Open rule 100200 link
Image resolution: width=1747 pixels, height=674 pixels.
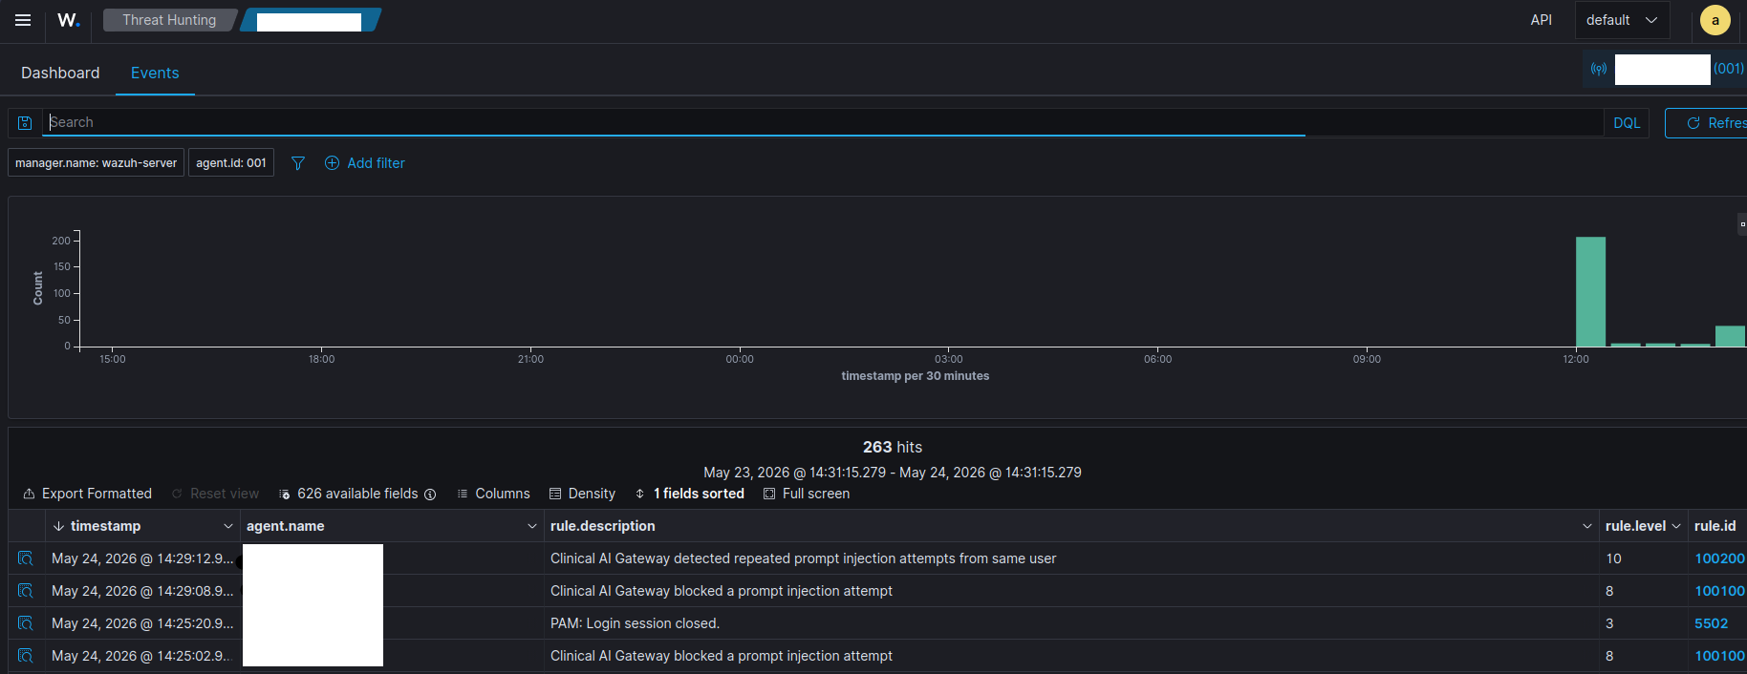pyautogui.click(x=1719, y=558)
